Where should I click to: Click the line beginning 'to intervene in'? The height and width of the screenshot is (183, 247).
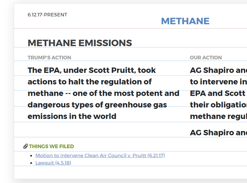pos(219,82)
